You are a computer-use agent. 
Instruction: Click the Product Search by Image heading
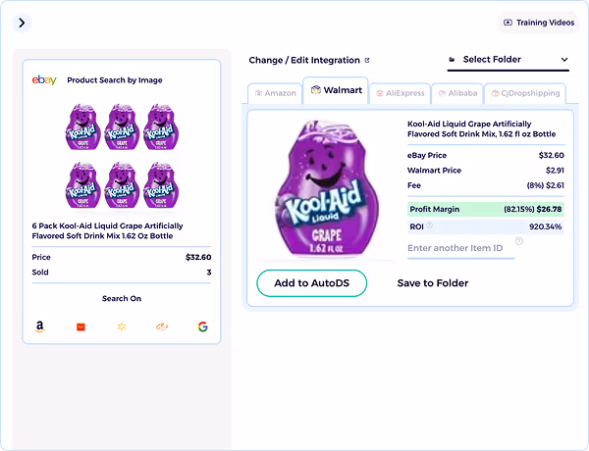pos(115,80)
